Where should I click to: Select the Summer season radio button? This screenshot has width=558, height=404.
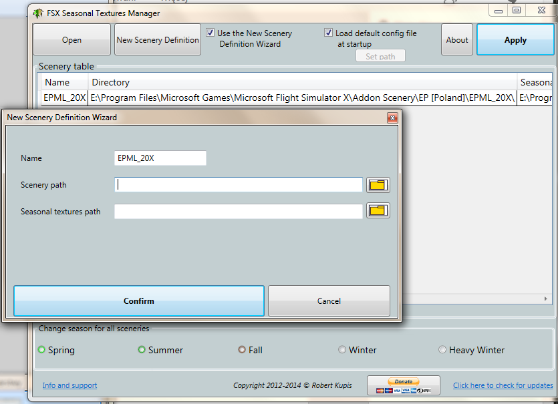pyautogui.click(x=142, y=350)
